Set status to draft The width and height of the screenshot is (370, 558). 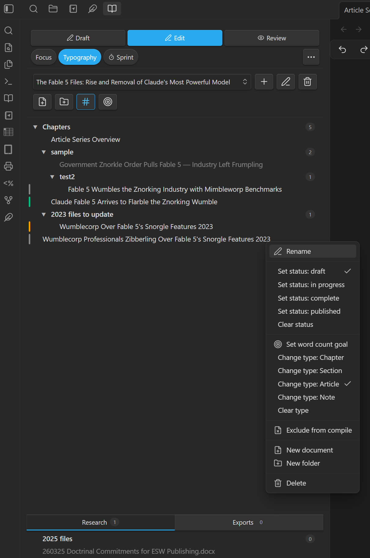click(x=313, y=271)
